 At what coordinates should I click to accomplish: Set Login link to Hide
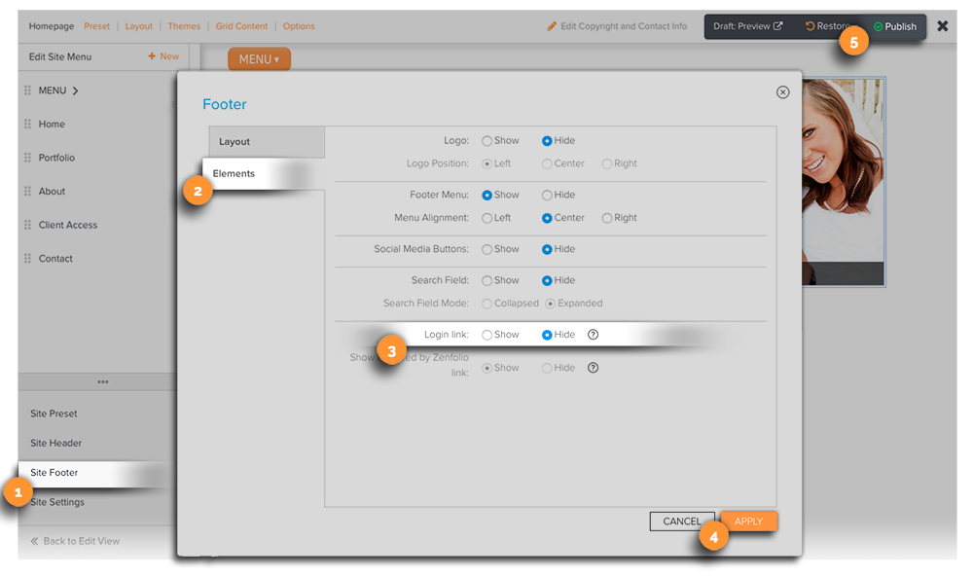[x=547, y=335]
